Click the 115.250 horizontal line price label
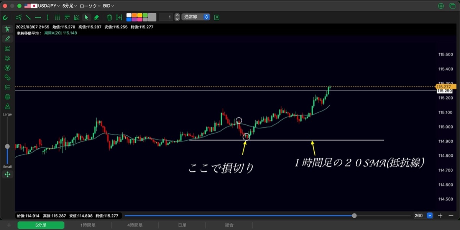 pyautogui.click(x=445, y=90)
